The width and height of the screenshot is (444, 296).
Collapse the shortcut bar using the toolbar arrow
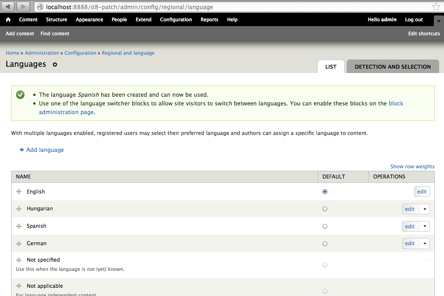click(x=439, y=21)
